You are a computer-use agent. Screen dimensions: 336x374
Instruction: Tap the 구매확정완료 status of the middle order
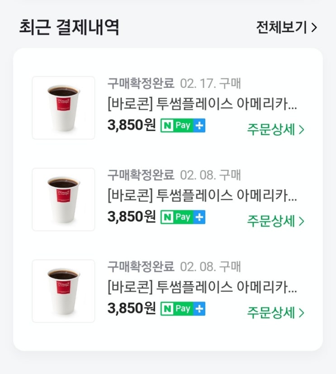tap(141, 175)
